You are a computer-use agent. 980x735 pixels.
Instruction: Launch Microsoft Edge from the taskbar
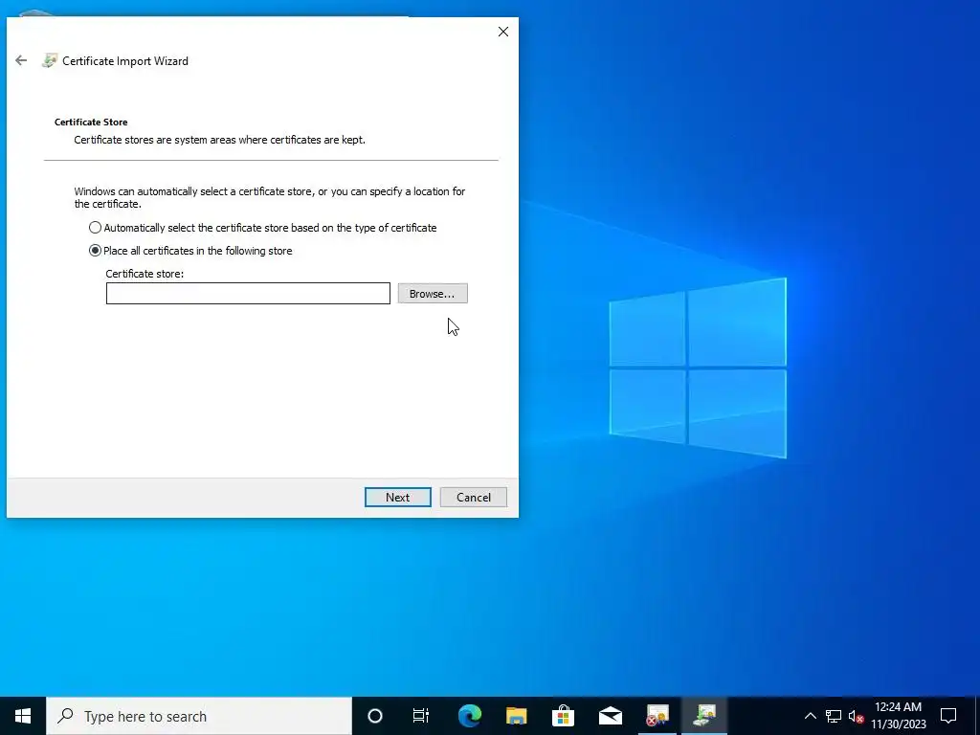(470, 716)
